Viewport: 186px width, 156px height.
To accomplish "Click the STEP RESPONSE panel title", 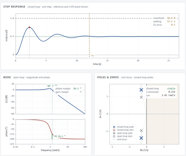I will [14, 7].
